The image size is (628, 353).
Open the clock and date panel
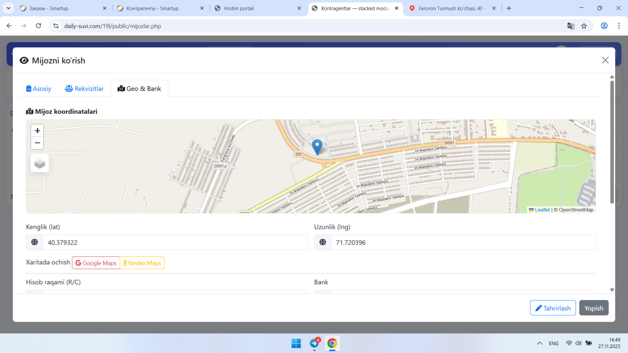(610, 343)
